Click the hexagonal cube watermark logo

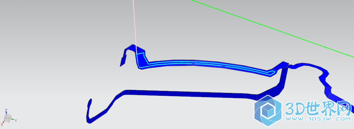point(268,110)
